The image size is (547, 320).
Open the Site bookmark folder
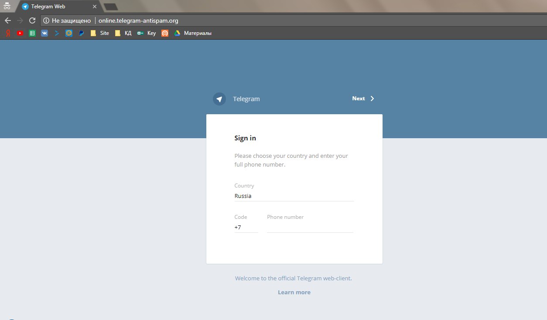tap(99, 33)
